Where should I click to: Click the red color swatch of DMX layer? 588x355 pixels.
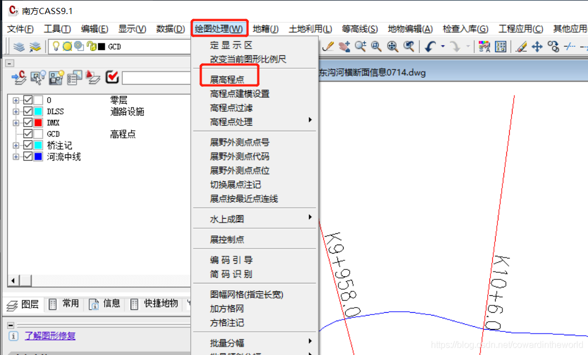38,122
